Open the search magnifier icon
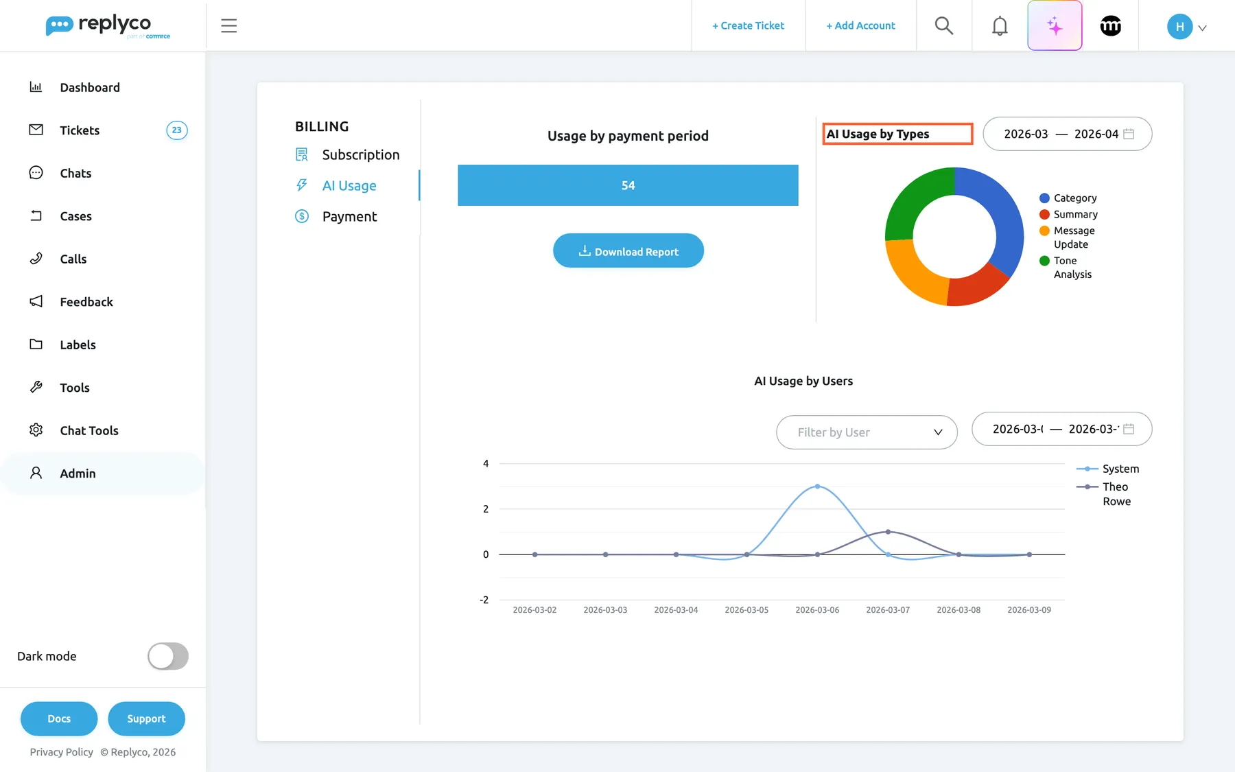Viewport: 1235px width, 772px height. click(944, 26)
